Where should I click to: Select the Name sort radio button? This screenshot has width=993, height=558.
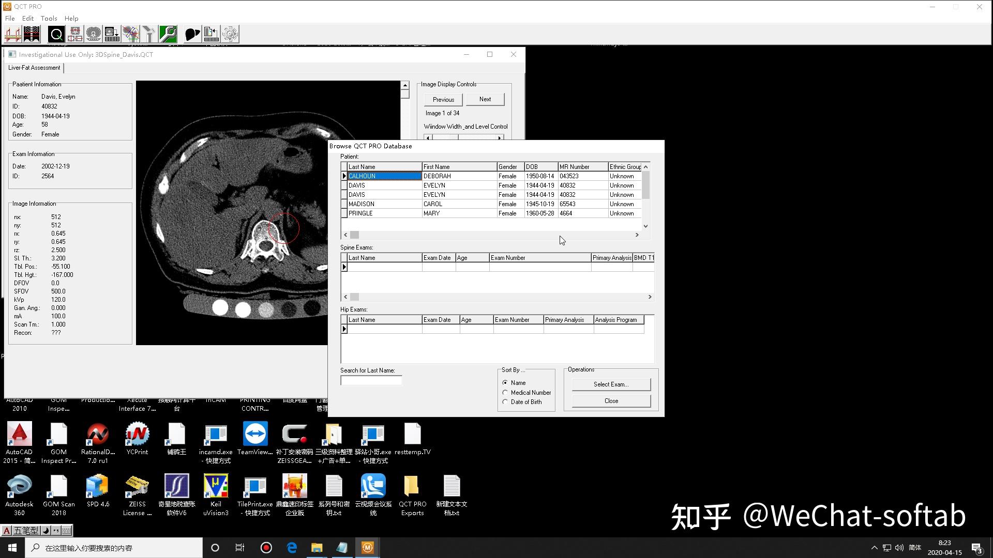pyautogui.click(x=505, y=383)
